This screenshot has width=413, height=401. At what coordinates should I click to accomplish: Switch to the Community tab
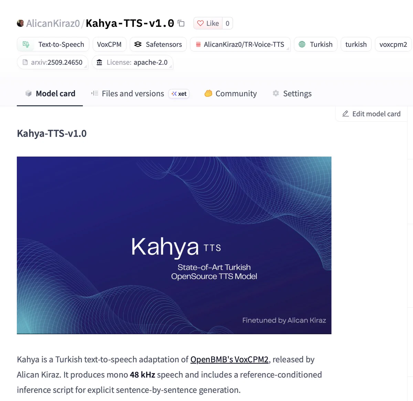231,94
